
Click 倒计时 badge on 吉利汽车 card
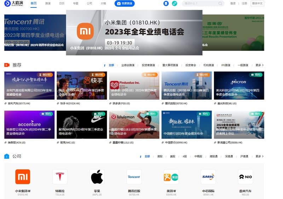point(45,75)
